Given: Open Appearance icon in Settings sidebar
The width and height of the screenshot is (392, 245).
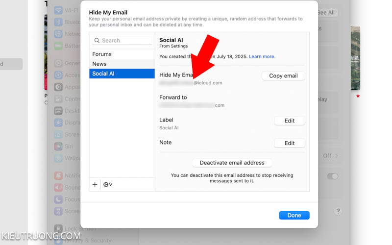Looking at the screenshot, I should pos(58,87).
